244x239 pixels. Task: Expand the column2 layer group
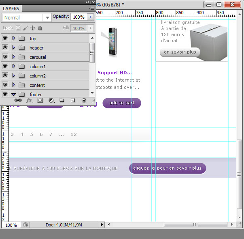(x=13, y=75)
